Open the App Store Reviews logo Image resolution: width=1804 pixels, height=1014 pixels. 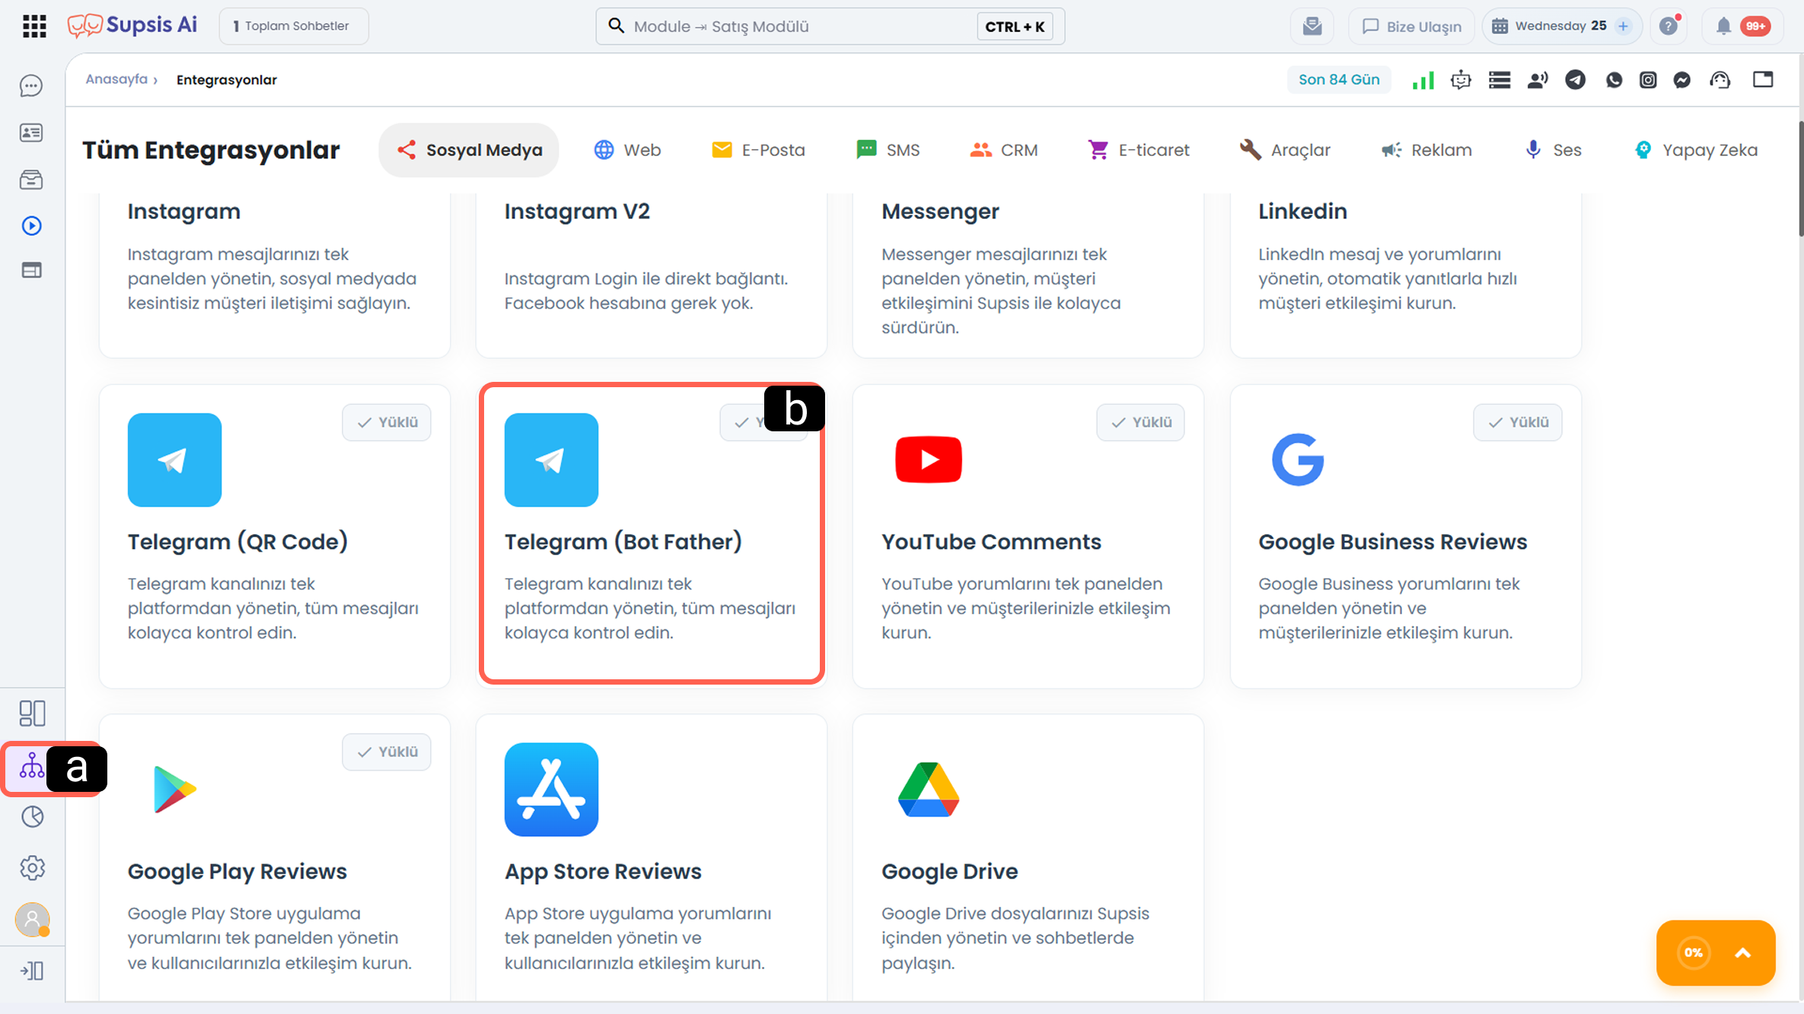(551, 790)
